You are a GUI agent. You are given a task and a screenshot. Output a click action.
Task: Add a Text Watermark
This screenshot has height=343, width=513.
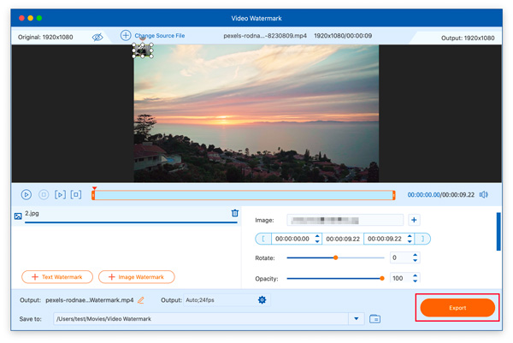[x=57, y=277]
